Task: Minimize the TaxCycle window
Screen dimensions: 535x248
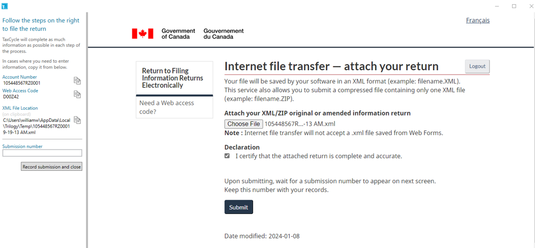Action: [x=497, y=6]
